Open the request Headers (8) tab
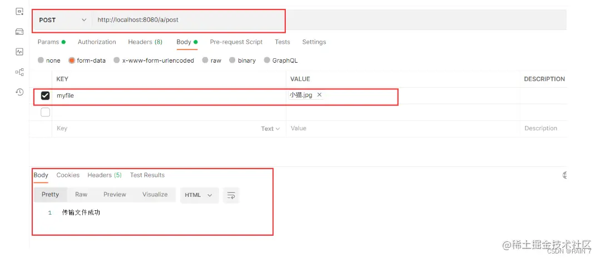 145,42
